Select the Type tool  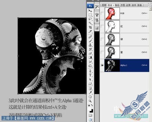(x=90, y=75)
